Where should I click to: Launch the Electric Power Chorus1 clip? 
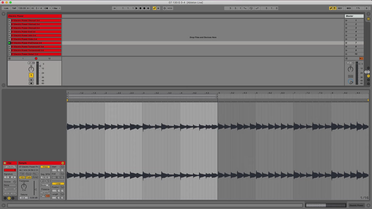pyautogui.click(x=9, y=20)
